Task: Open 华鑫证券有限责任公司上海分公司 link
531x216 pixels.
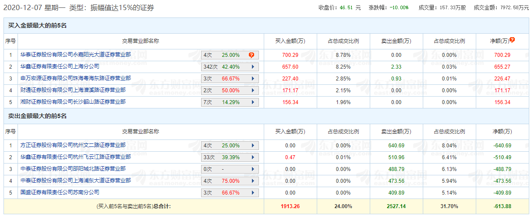Action: coord(60,66)
